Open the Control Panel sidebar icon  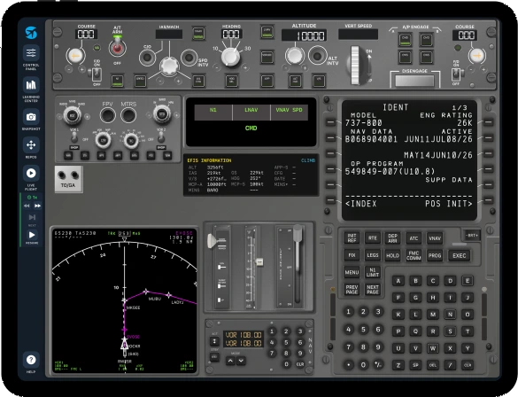tap(31, 53)
